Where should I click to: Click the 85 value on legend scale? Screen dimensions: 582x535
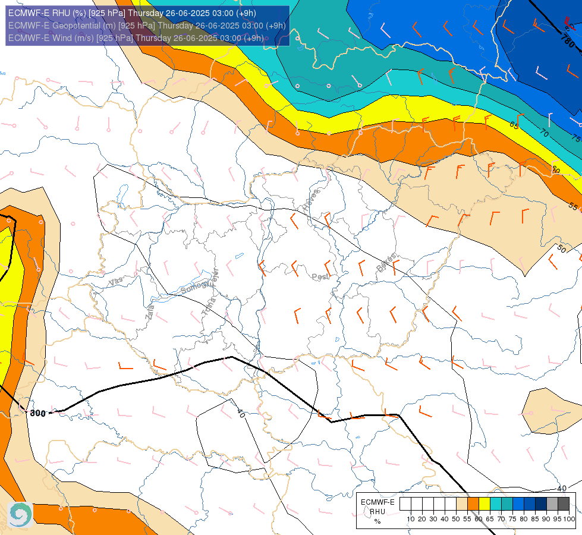point(535,519)
